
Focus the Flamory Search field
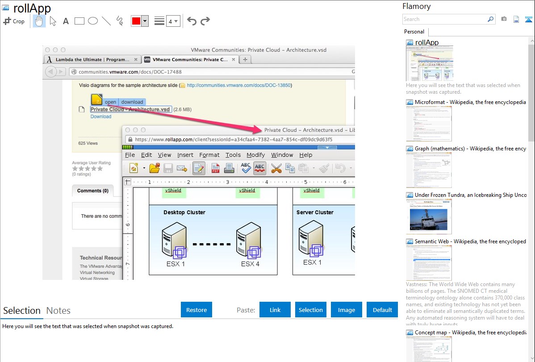[445, 19]
